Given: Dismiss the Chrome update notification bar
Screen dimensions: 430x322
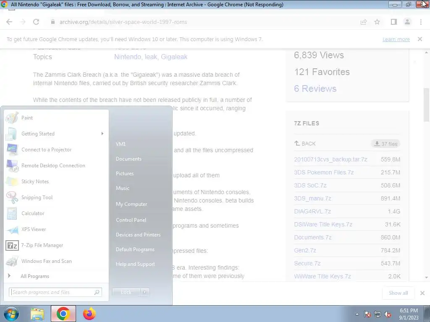Looking at the screenshot, I should coord(420,39).
